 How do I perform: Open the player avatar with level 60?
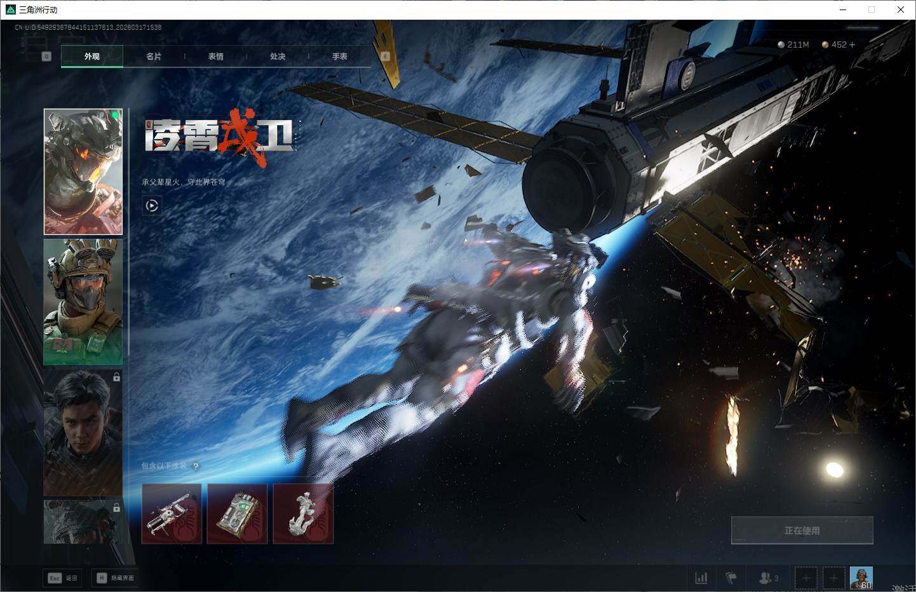tap(861, 578)
